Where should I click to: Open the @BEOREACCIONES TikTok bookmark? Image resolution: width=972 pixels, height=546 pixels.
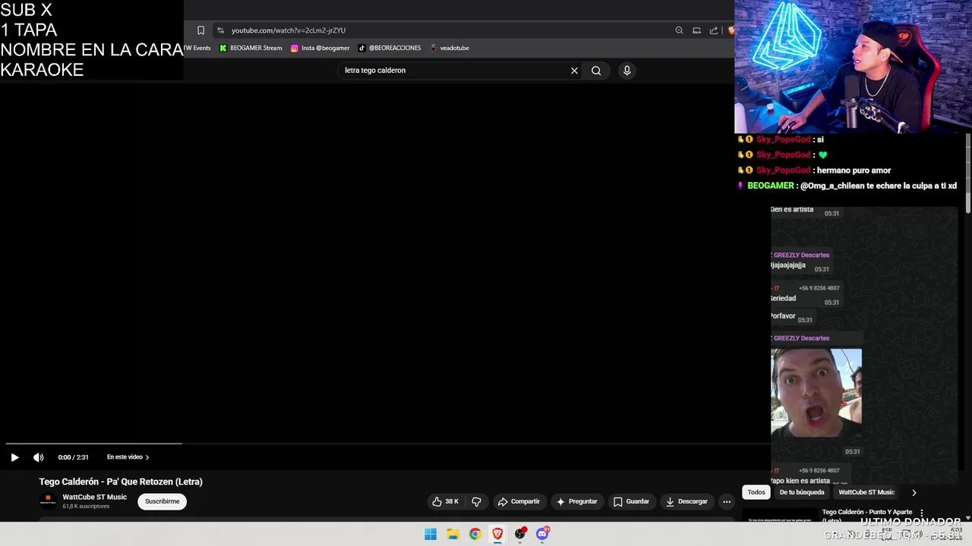[x=390, y=48]
